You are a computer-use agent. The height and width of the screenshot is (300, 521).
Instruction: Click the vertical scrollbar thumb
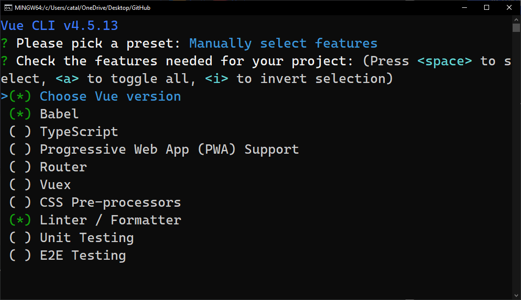(x=516, y=27)
